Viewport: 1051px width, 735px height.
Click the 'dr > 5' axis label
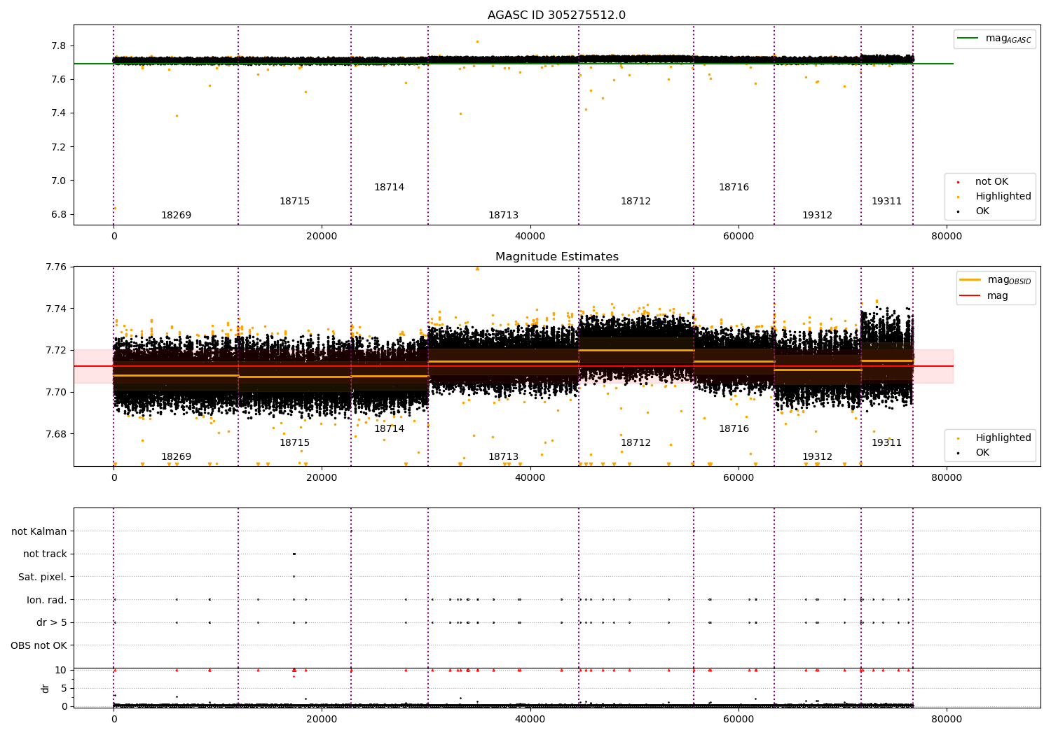click(52, 623)
